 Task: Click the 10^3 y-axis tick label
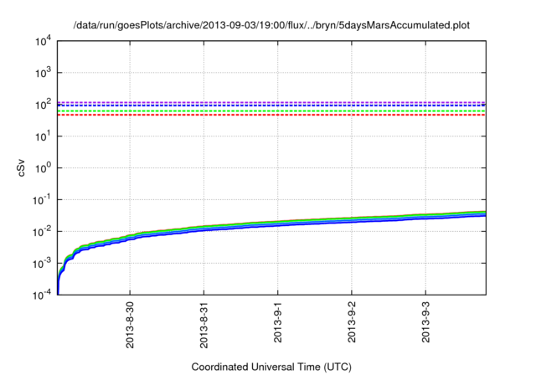[x=44, y=73]
